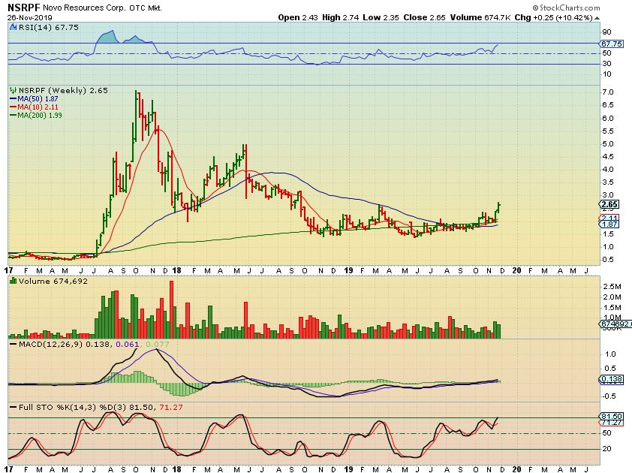The image size is (632, 473).
Task: Click the "OTC Mkt." exchange label
Action: [x=146, y=8]
